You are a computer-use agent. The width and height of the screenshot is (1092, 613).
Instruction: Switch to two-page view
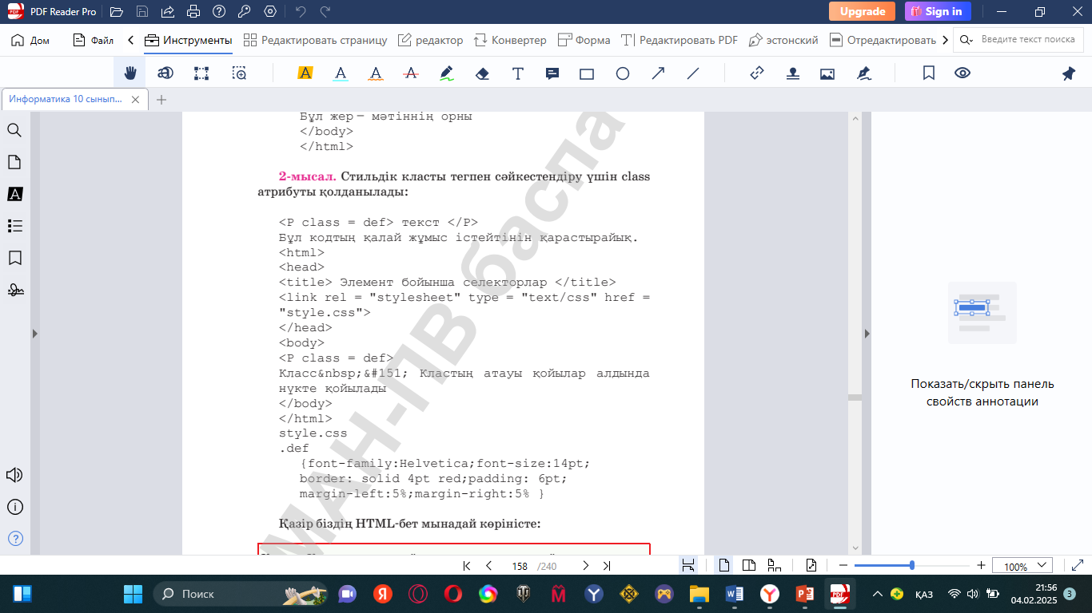pos(749,566)
